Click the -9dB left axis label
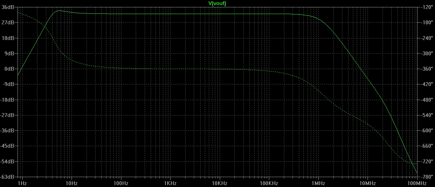The height and width of the screenshot is (187, 435). [x=9, y=84]
